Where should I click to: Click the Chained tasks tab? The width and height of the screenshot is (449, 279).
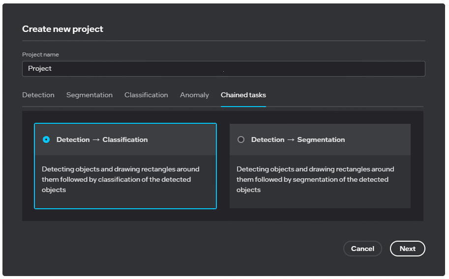tap(243, 95)
